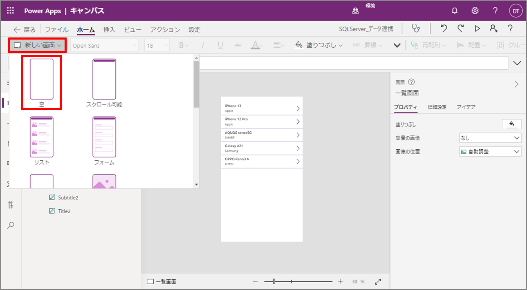527x290 pixels.
Task: Open the ビュー menu
Action: click(x=132, y=30)
